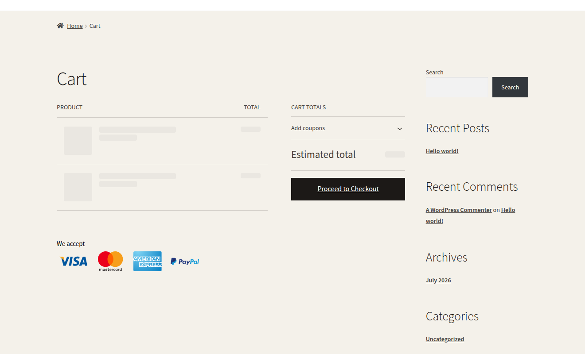Image resolution: width=585 pixels, height=354 pixels.
Task: Click the 'Recent Comments' heading
Action: coord(472,187)
